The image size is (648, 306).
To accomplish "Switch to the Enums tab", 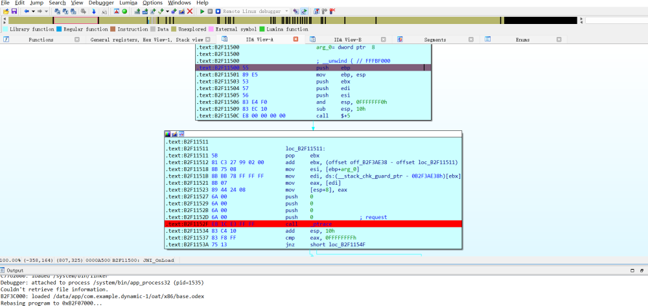I will (x=523, y=40).
